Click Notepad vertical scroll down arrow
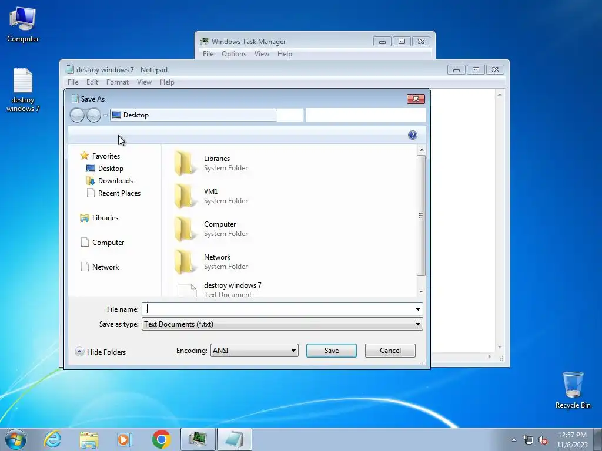Viewport: 602px width, 451px height. (x=500, y=347)
